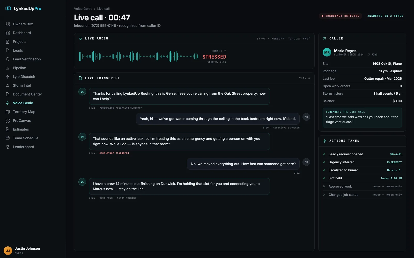The height and width of the screenshot is (258, 414).
Task: Open Territory Map icon
Action: (8, 112)
